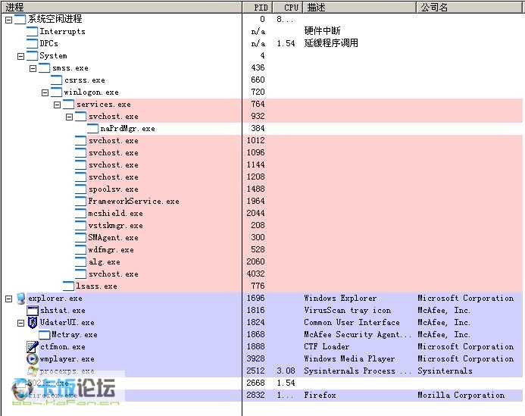
Task: Click the Firefox description cell
Action: tap(320, 395)
